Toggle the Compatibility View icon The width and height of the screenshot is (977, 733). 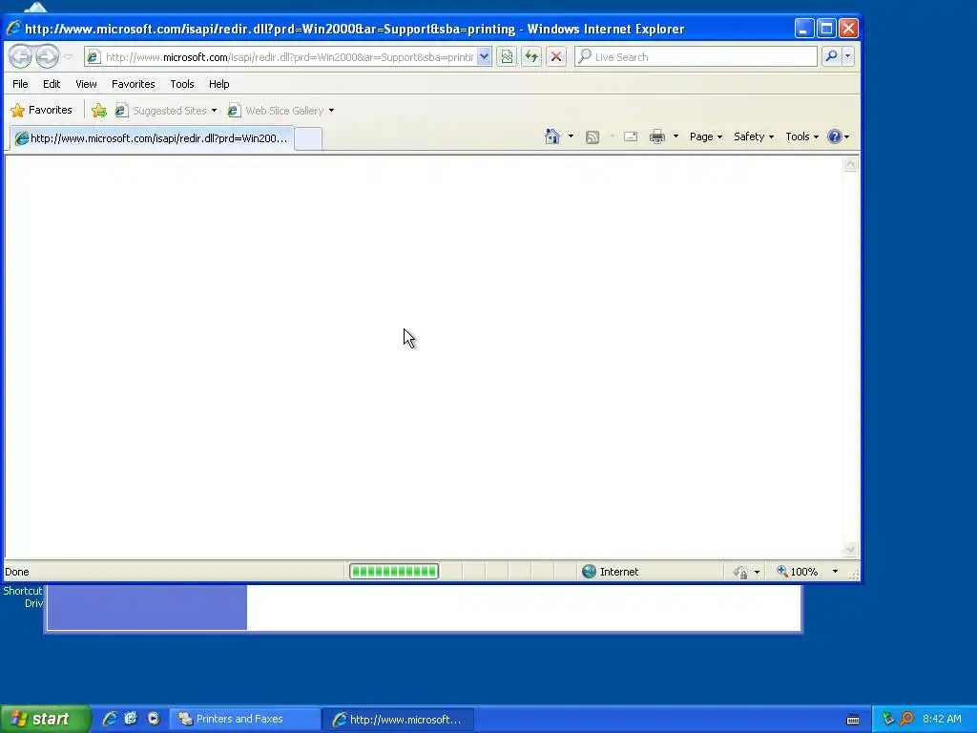click(x=507, y=56)
